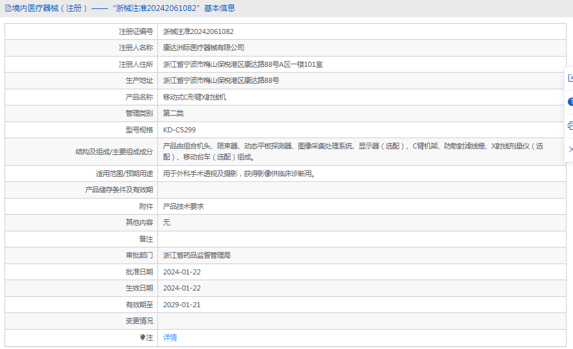The image size is (573, 349).
Task: Click the 审批部门 label
Action: click(139, 255)
